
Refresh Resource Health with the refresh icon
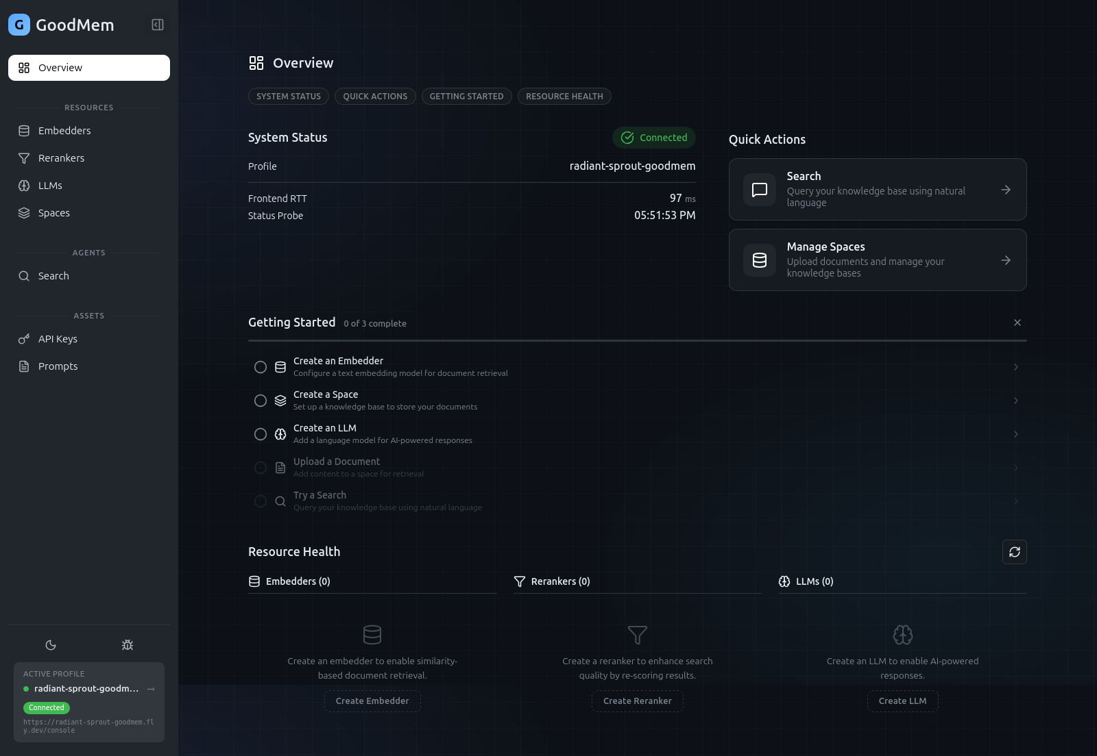[1015, 552]
